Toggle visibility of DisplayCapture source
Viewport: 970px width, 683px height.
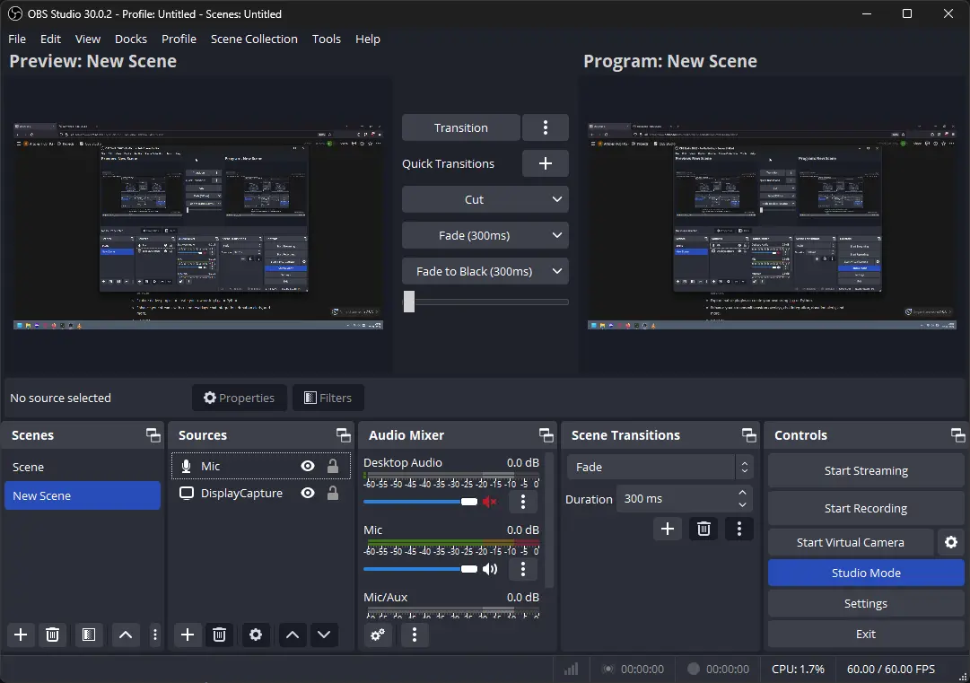pos(308,493)
